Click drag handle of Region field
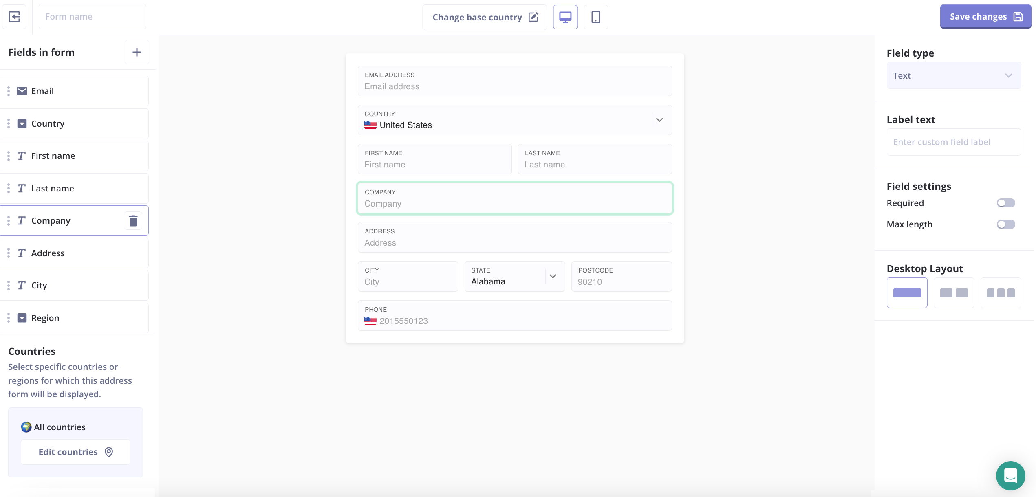Screen dimensions: 1036x497 (x=9, y=318)
